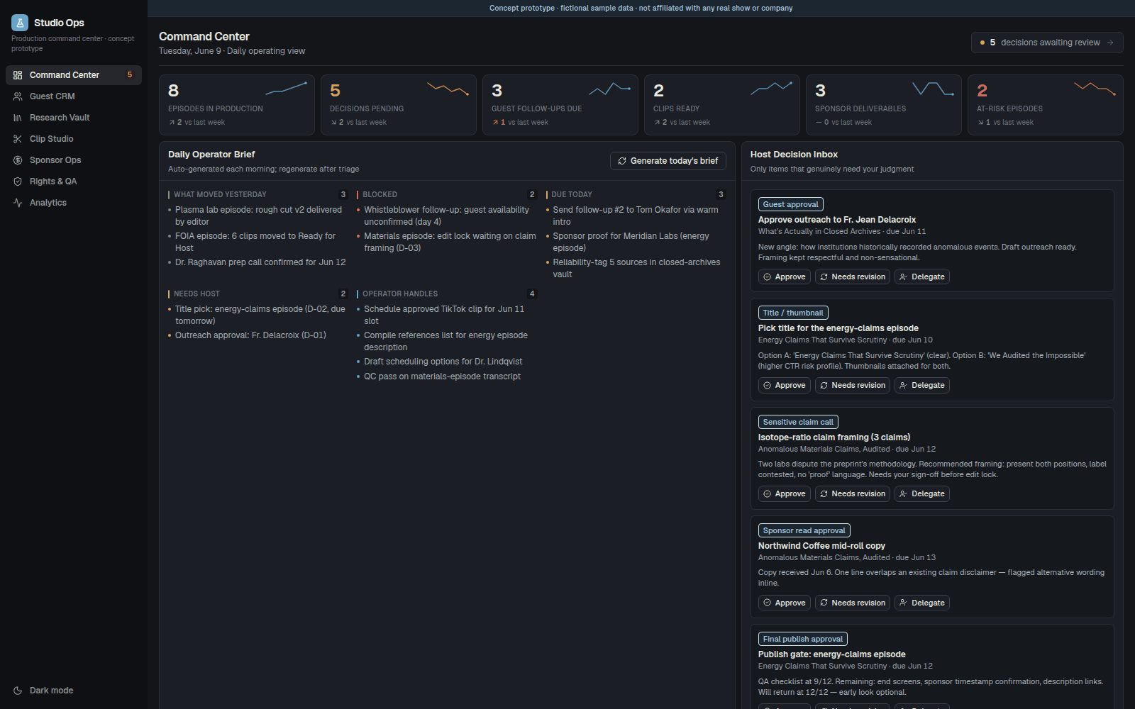The image size is (1135, 709).
Task: Click the Sensitive claim call tag
Action: tap(798, 422)
